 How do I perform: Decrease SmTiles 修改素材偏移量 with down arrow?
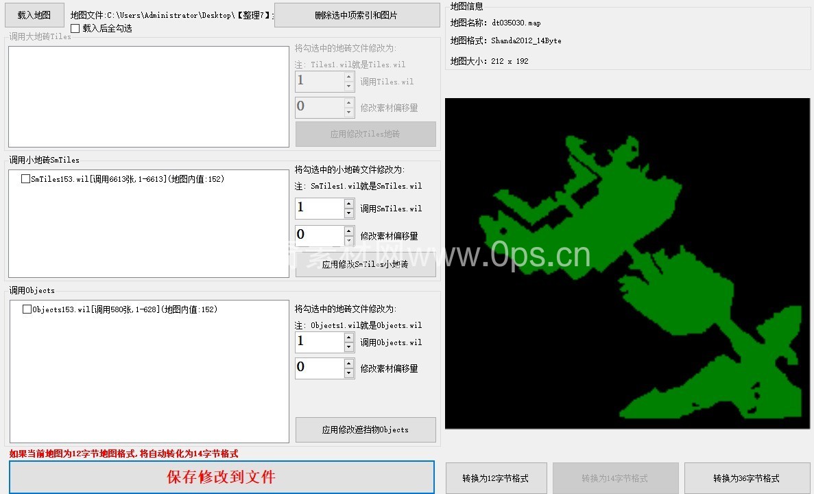pyautogui.click(x=349, y=241)
